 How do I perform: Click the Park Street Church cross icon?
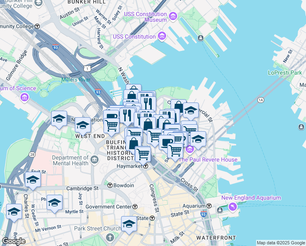tap(110, 237)
